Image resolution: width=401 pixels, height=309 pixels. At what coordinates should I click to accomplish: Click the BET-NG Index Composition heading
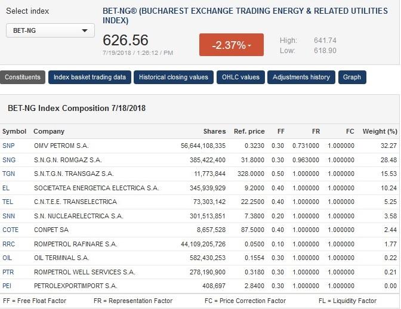[x=77, y=108]
